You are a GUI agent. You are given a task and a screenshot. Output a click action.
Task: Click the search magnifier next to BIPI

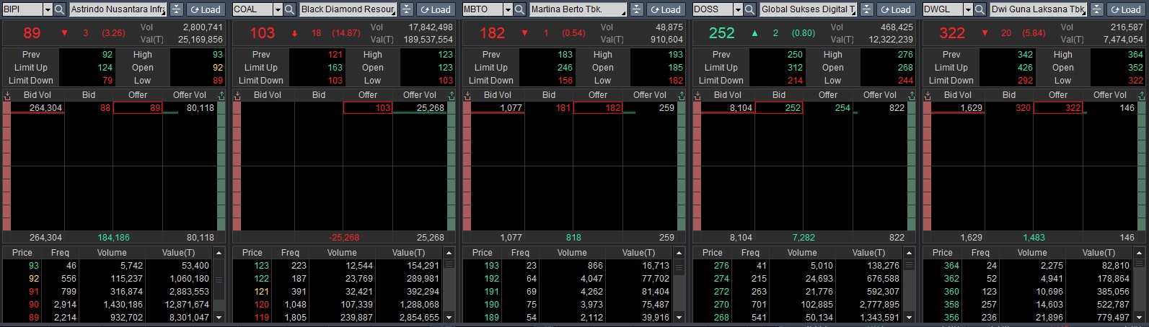click(x=59, y=9)
